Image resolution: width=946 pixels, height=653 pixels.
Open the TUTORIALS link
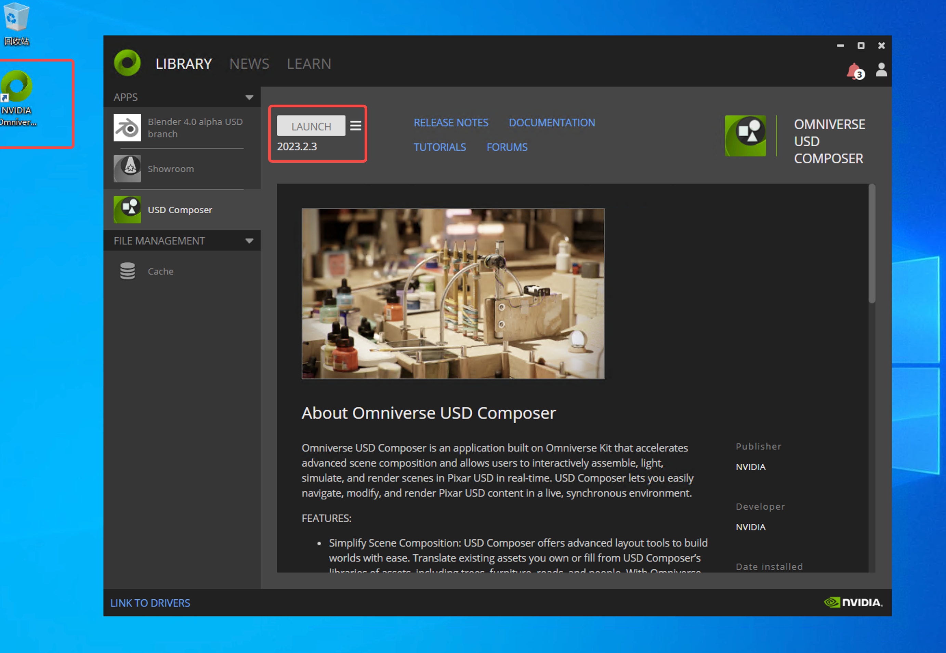tap(439, 147)
